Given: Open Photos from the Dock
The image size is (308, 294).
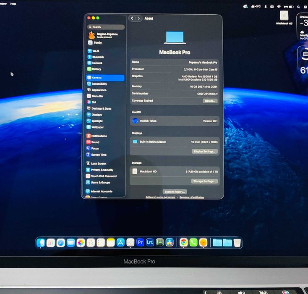Looking at the screenshot, I should tap(81, 243).
